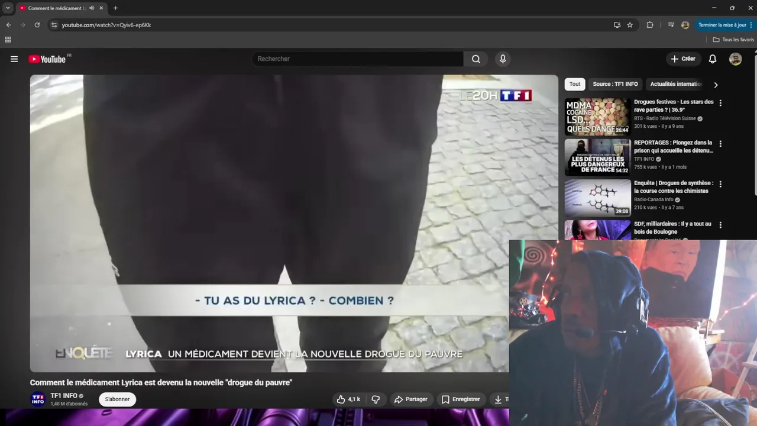Open options for 'Drogues festives' video
This screenshot has height=426, width=757.
tap(720, 103)
